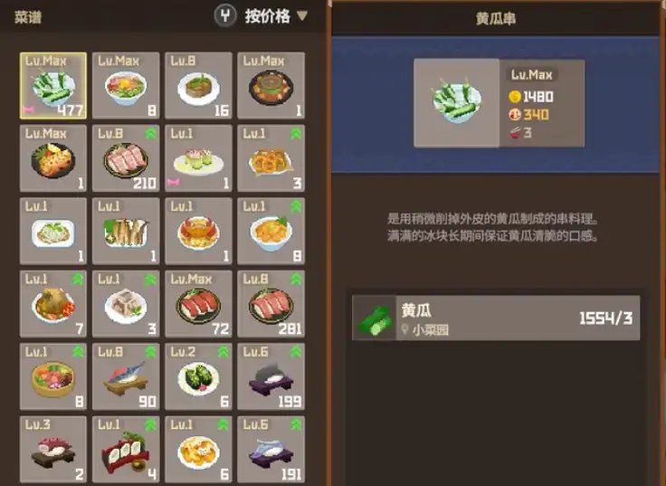Screen dimensions: 666x486
Task: Click the Y button sort icon
Action: point(225,16)
